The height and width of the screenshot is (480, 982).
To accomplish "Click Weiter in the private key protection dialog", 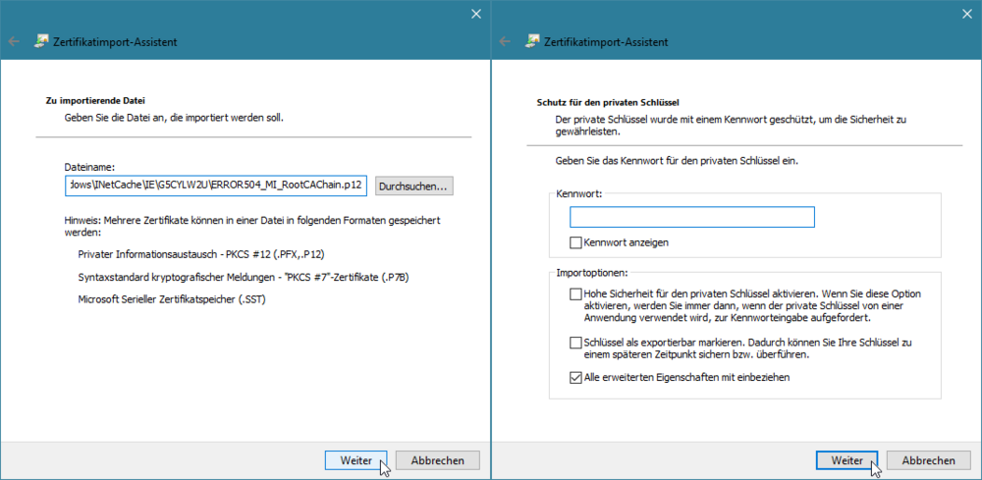I will coord(847,460).
